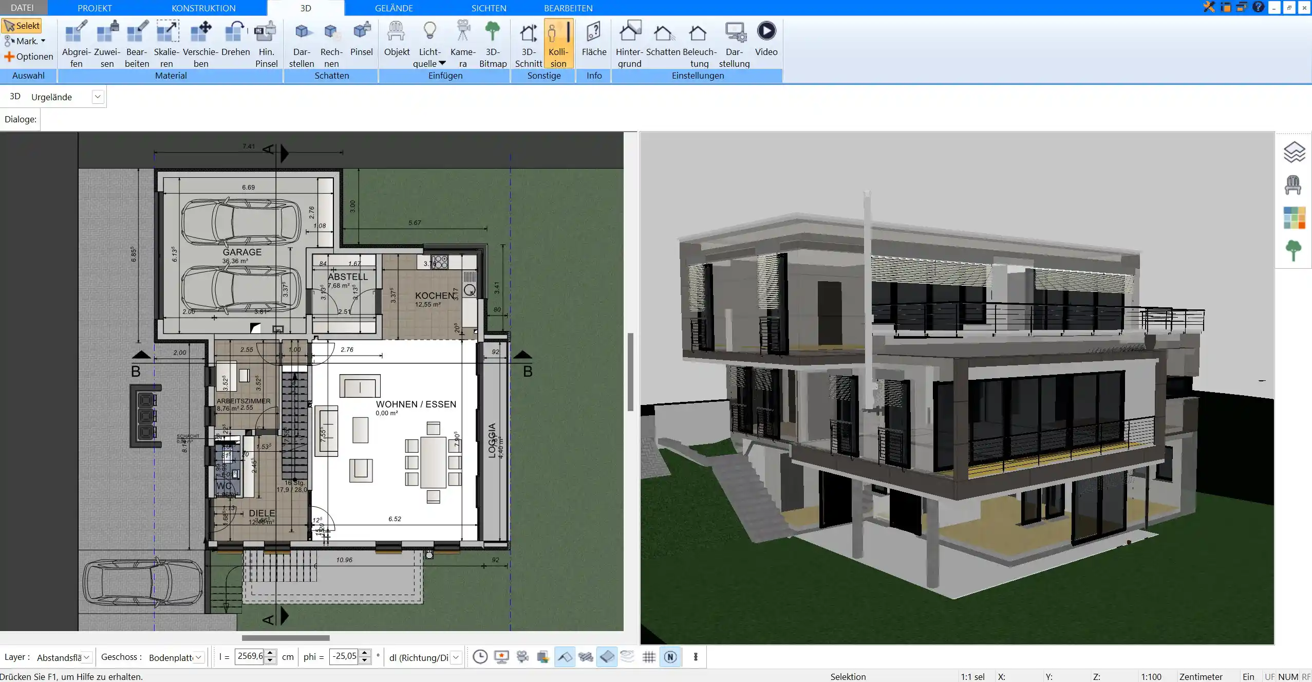Click the clock icon in bottom toolbar

point(480,657)
